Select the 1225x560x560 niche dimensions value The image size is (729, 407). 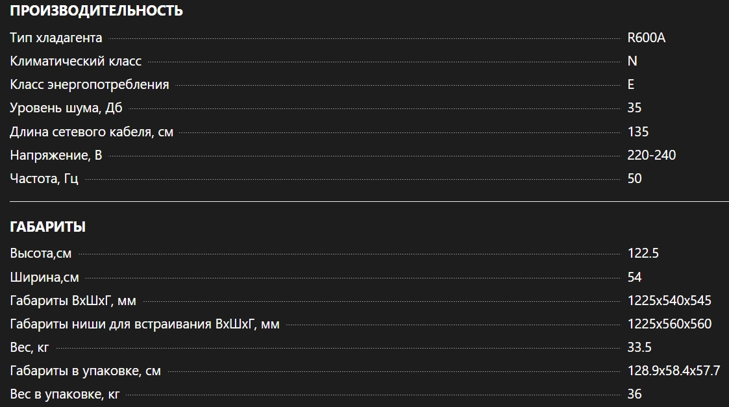[669, 324]
